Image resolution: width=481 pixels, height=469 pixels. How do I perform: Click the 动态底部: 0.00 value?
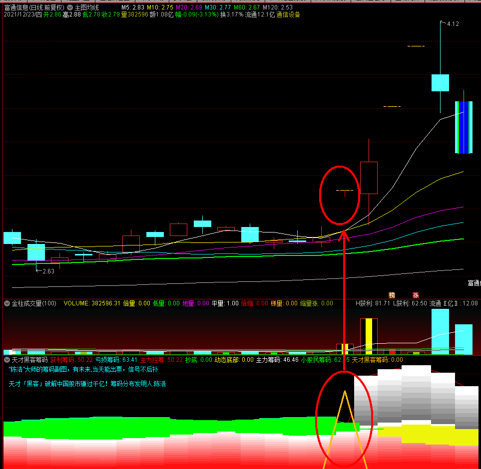[234, 360]
